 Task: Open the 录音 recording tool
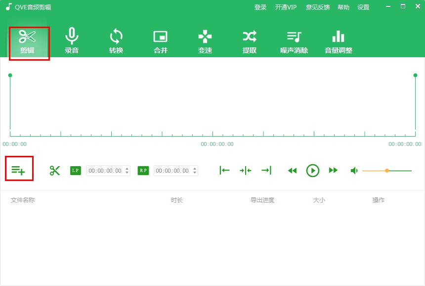[x=72, y=40]
